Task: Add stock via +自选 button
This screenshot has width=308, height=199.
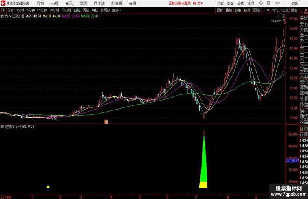Action: pyautogui.click(x=285, y=10)
